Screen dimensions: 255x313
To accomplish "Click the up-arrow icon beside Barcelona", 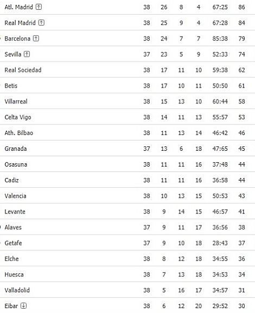I will tap(36, 38).
